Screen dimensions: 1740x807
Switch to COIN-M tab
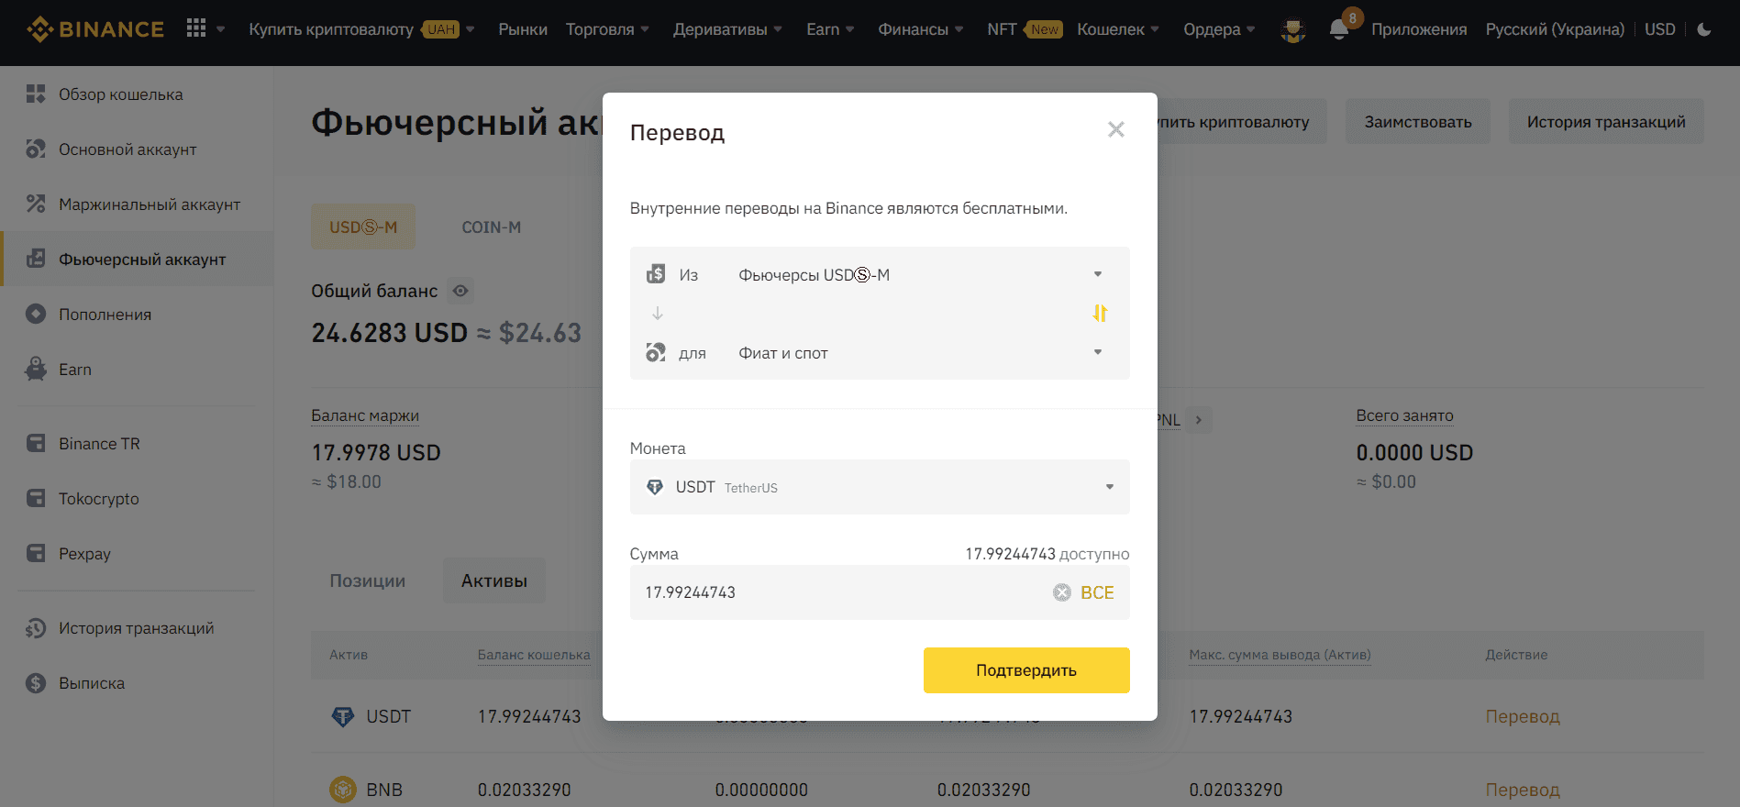click(x=491, y=227)
